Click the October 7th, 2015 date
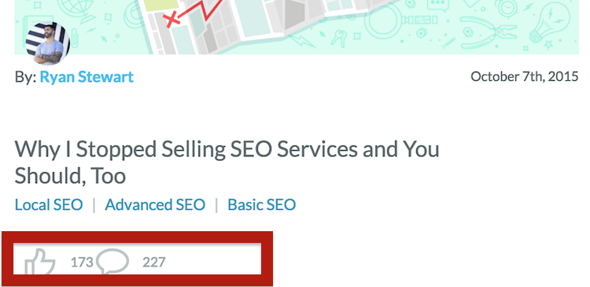 tap(525, 77)
